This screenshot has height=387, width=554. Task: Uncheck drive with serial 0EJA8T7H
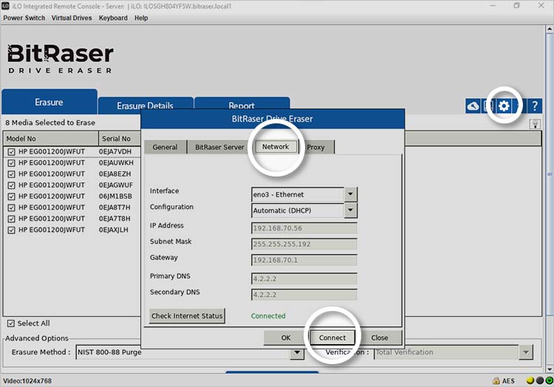click(x=11, y=208)
